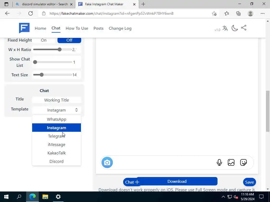Open browser favorites list icon
Viewport: 270px width, 202px height.
226,13
